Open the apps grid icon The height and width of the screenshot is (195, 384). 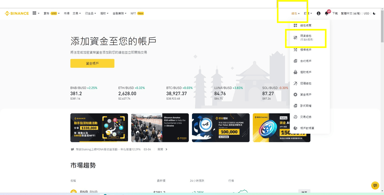click(x=35, y=13)
